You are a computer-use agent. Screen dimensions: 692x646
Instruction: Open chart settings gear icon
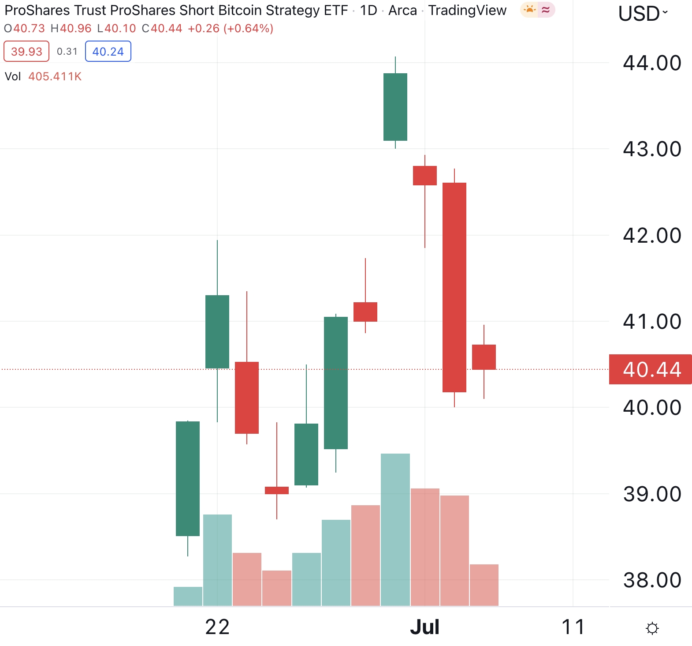point(652,628)
